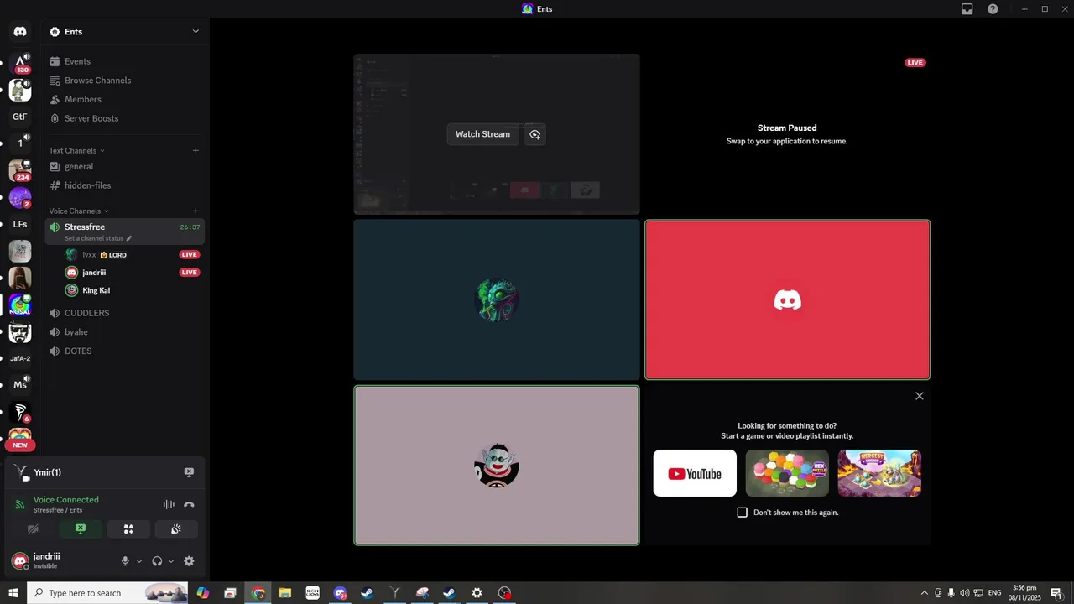Click the LIVE badge next to jandriii
The width and height of the screenshot is (1074, 604).
(190, 273)
